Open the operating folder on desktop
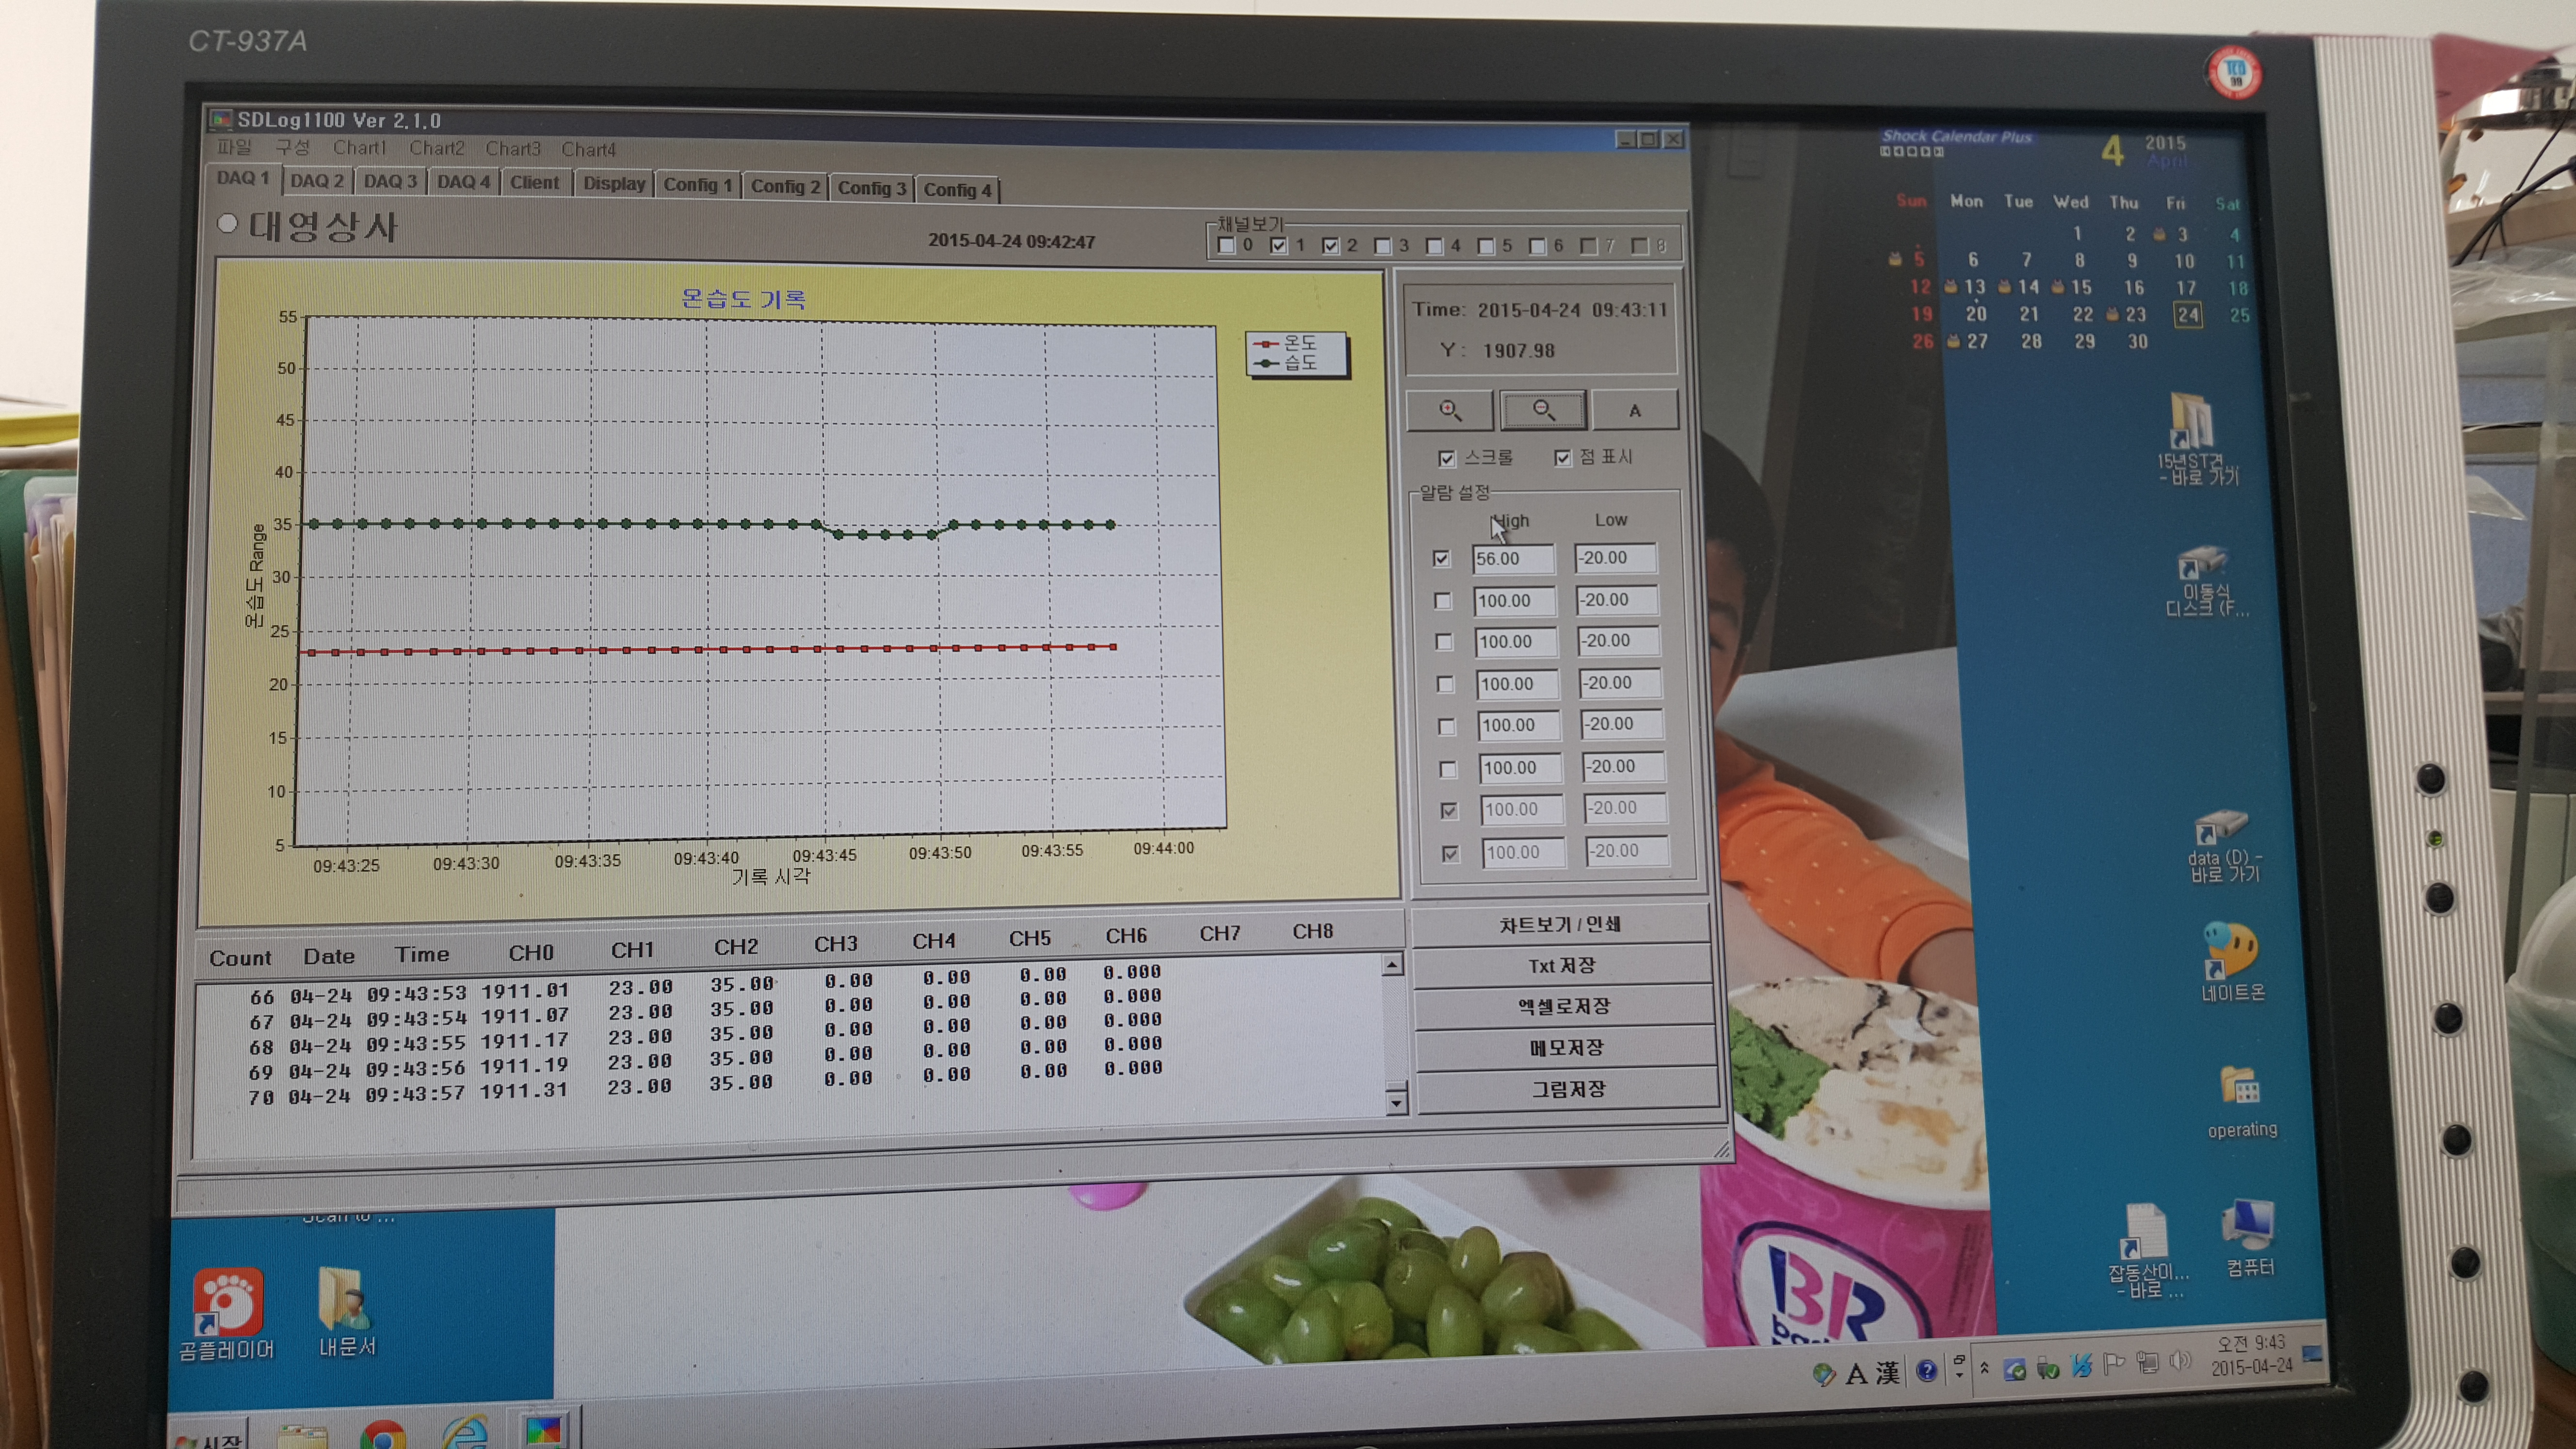This screenshot has height=1449, width=2576. point(2241,1100)
